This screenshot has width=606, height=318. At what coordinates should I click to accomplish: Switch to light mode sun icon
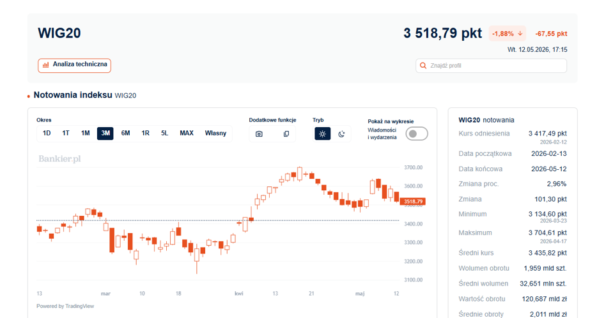pos(322,134)
